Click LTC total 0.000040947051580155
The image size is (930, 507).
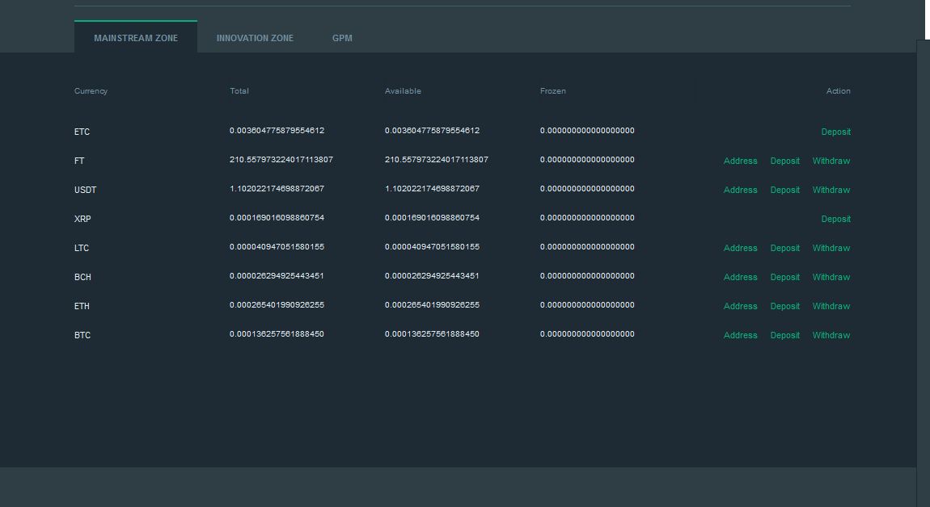[277, 246]
